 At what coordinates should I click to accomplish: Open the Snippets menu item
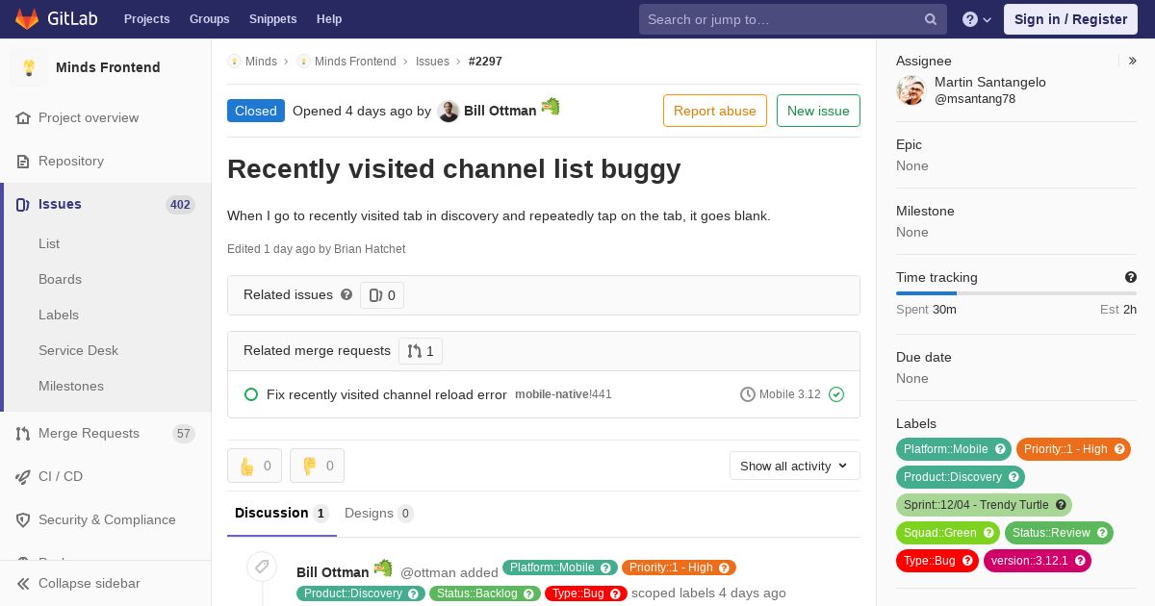click(x=272, y=19)
